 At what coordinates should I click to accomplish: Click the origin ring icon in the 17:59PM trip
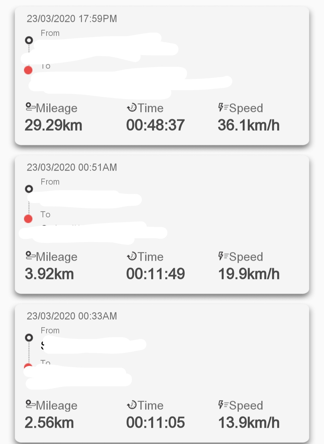pyautogui.click(x=29, y=40)
